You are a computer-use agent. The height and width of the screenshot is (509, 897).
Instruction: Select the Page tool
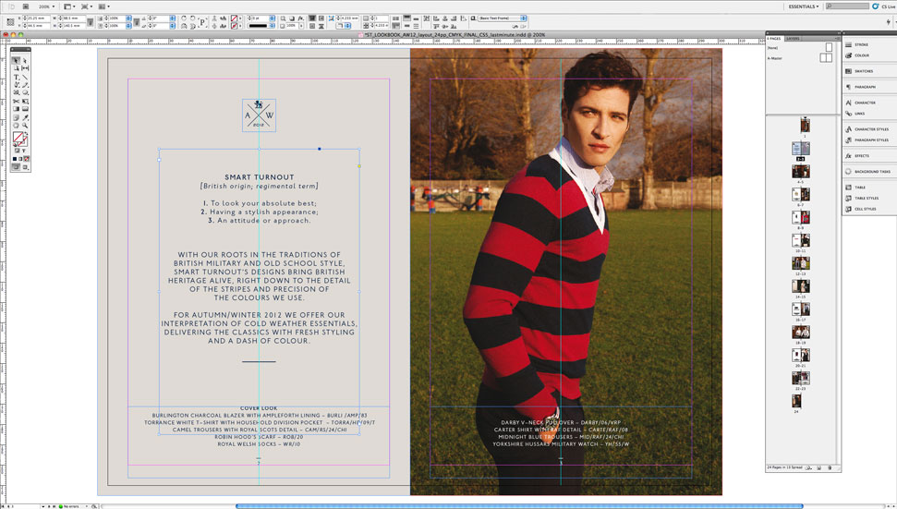16,68
